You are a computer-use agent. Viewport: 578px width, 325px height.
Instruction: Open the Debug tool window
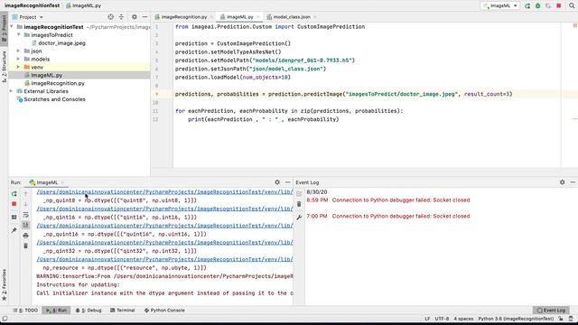click(x=89, y=311)
